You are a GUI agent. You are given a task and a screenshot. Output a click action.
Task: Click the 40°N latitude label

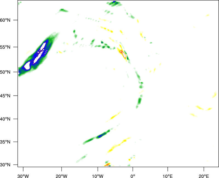coord(5,119)
